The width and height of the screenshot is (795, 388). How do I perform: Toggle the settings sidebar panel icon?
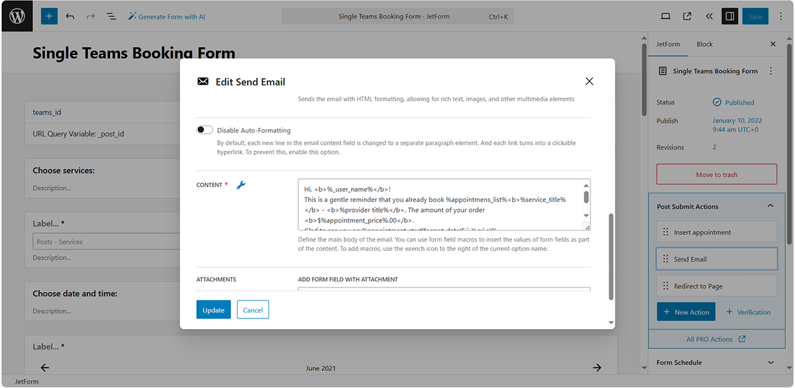tap(729, 17)
